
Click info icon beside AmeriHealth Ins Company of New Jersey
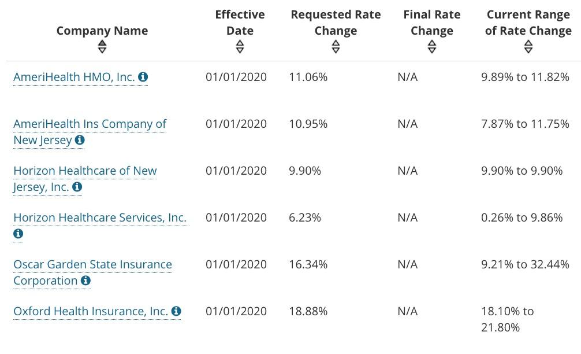coord(80,140)
